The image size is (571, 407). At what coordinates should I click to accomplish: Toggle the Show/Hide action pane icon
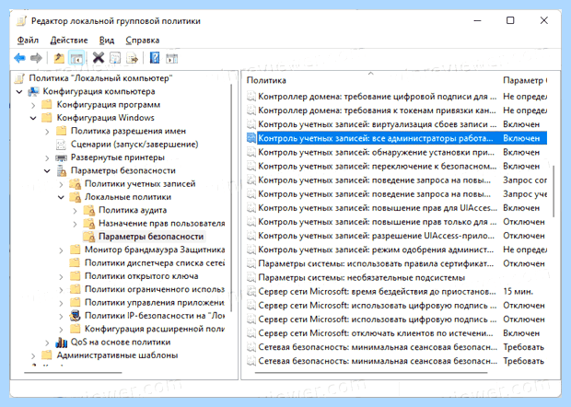[x=171, y=58]
